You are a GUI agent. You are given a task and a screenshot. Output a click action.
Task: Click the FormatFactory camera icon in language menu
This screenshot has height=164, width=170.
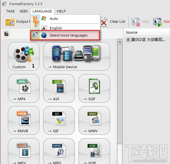click(x=36, y=35)
